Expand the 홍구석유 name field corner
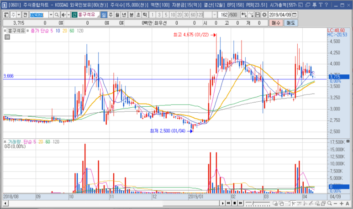 click(x=98, y=16)
